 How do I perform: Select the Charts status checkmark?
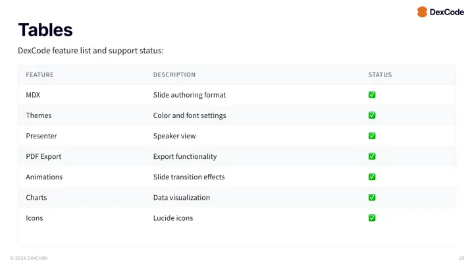(372, 197)
